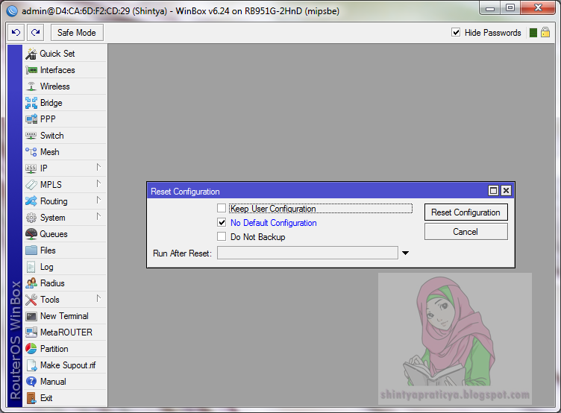Enable Keep User Configuration checkbox
This screenshot has height=413, width=561.
pyautogui.click(x=222, y=208)
